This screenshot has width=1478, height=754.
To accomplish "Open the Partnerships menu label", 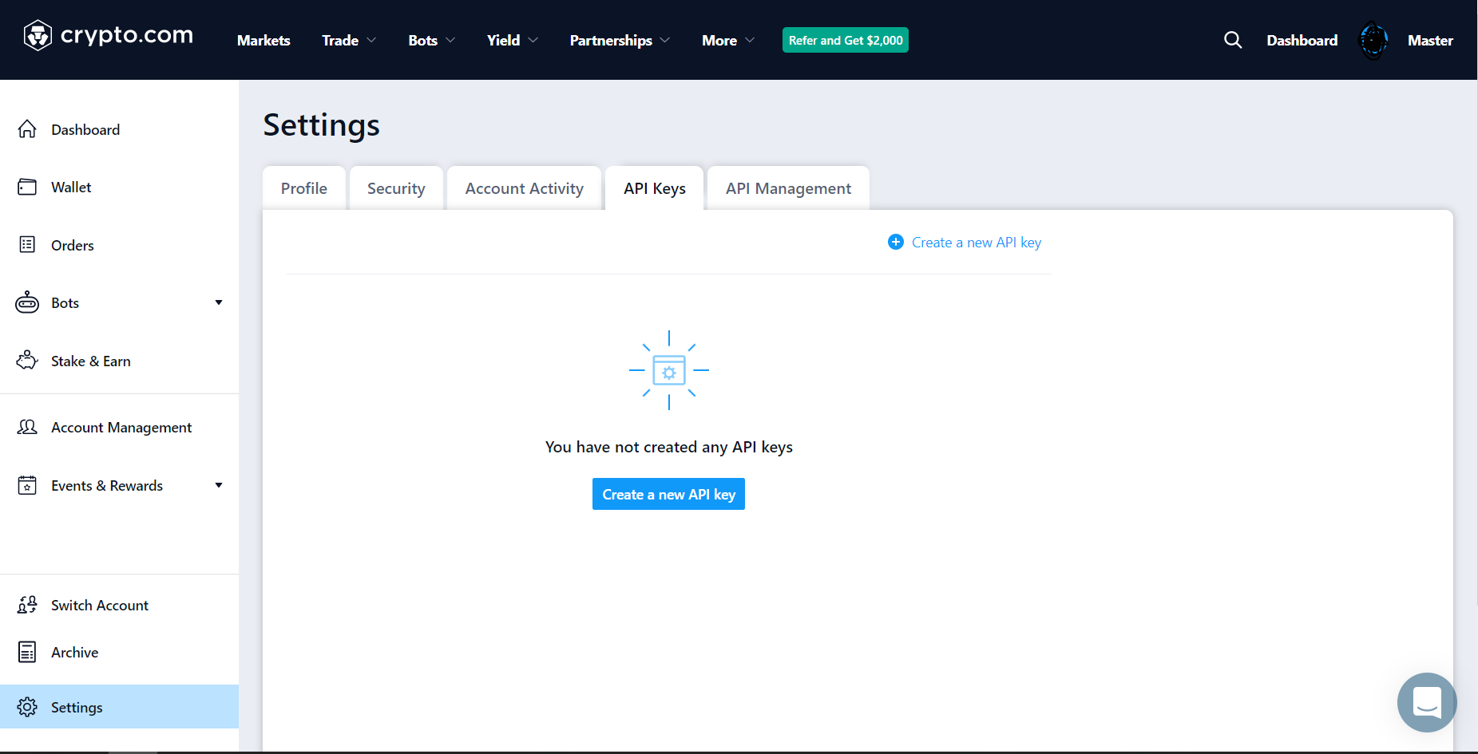I will 611,40.
